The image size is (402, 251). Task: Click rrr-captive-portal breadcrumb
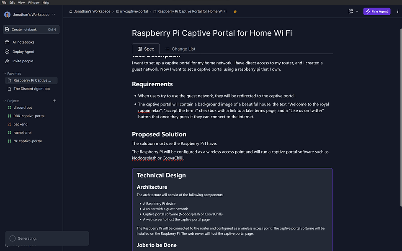(x=132, y=12)
